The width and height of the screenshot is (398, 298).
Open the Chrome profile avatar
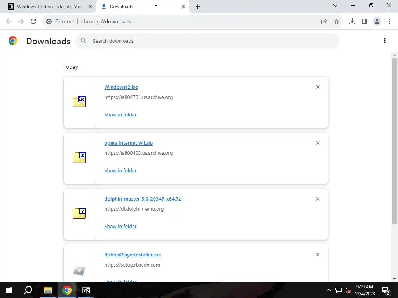click(377, 22)
